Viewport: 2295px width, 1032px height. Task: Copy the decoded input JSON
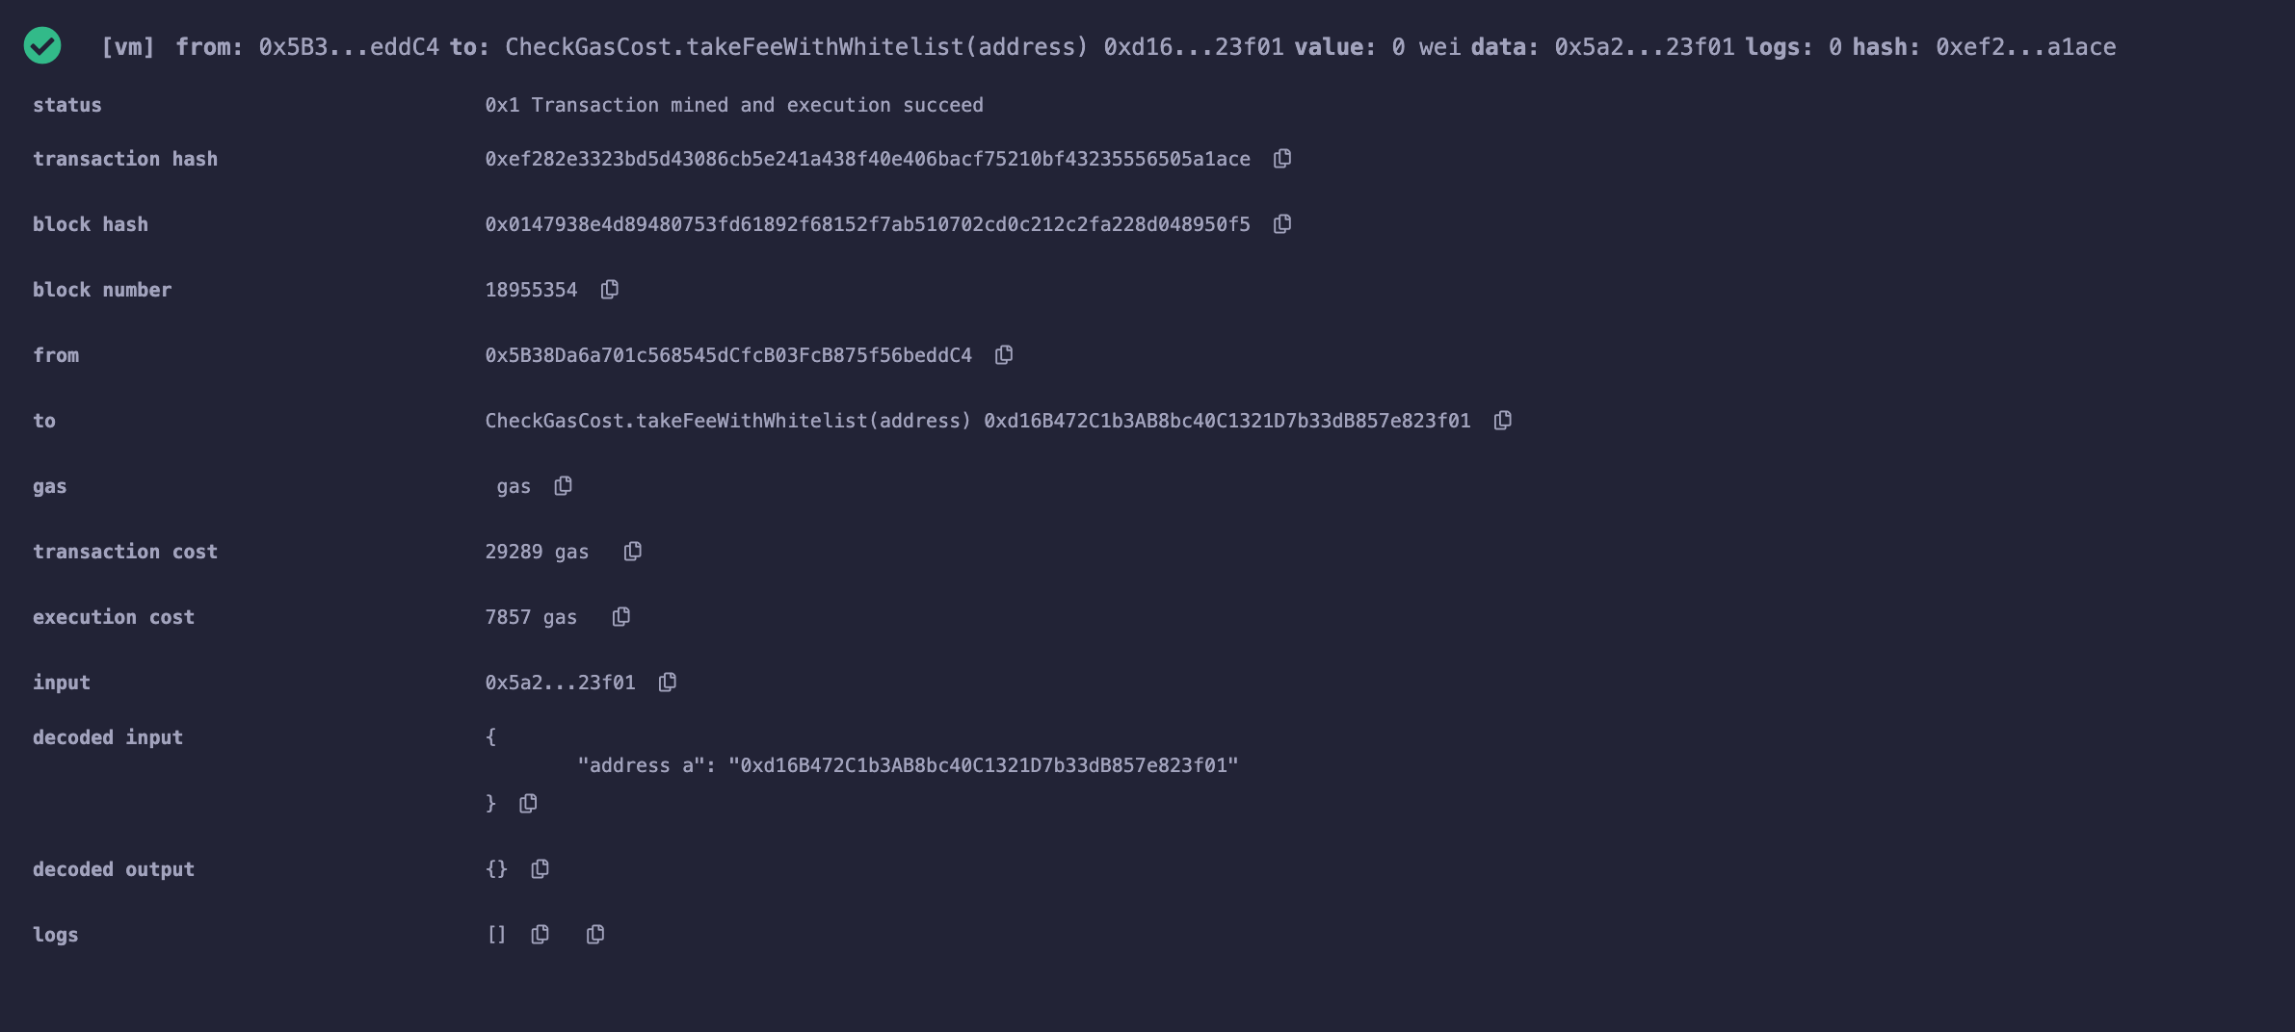pos(528,804)
